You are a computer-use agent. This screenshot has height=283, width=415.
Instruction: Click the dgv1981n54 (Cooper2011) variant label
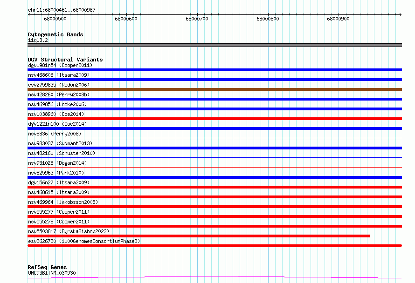[60, 65]
